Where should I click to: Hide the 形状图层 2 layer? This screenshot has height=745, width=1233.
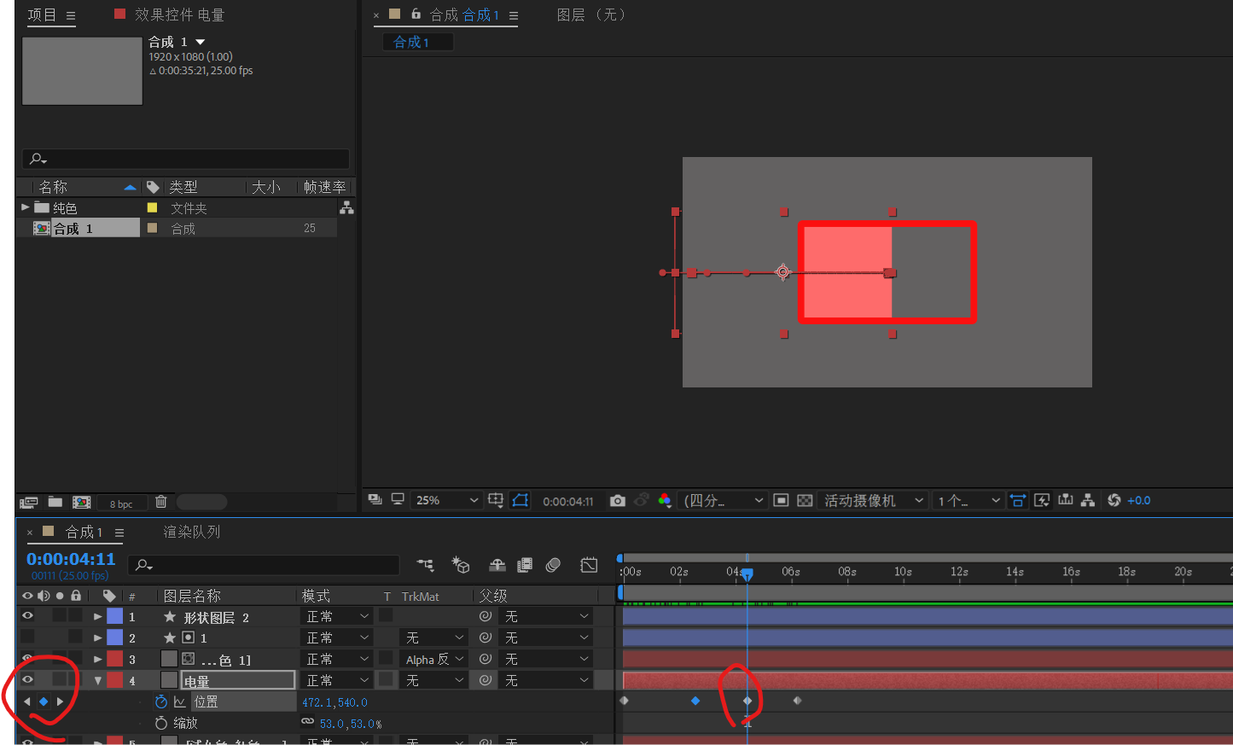tap(27, 615)
